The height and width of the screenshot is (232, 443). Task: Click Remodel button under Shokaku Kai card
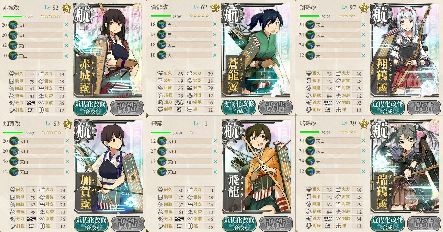click(424, 107)
